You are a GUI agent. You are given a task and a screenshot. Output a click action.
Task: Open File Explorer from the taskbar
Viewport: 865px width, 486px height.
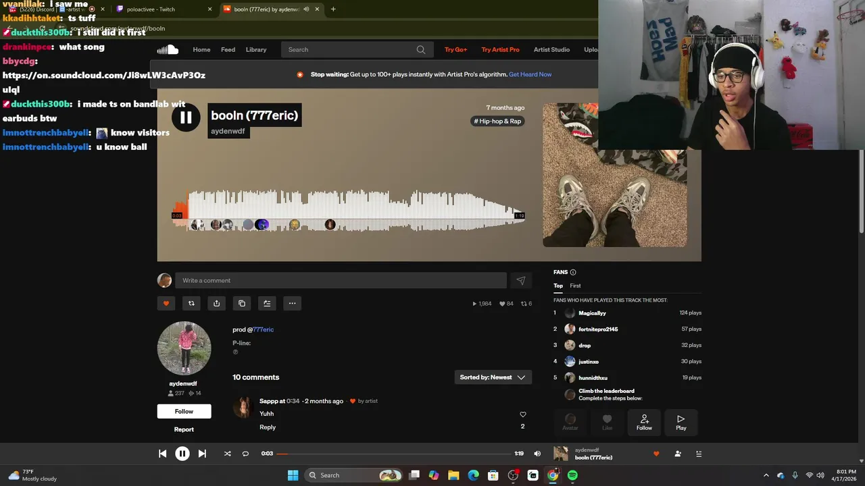453,475
